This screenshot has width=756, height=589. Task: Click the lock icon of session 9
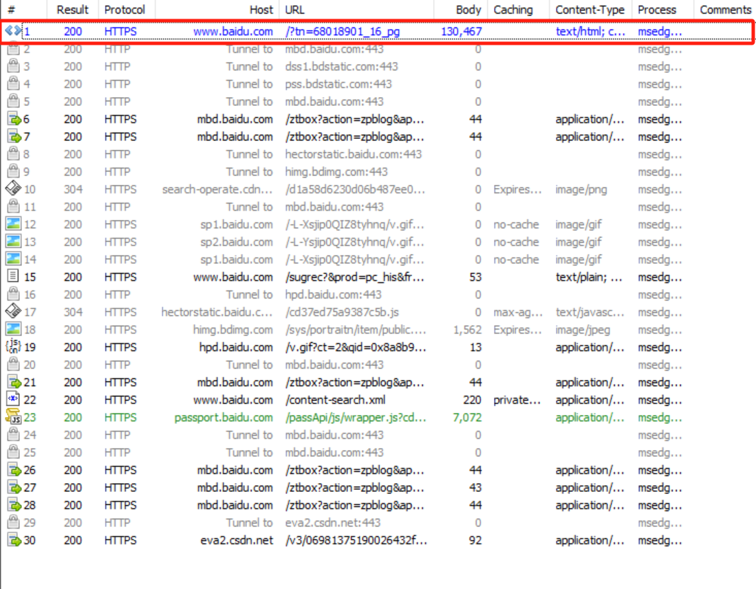(x=14, y=171)
